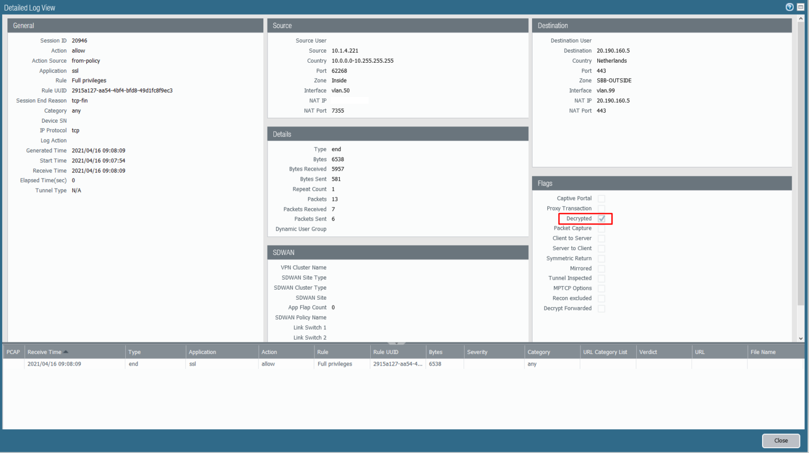Toggle the Client to Server flag
809x453 pixels.
point(601,238)
